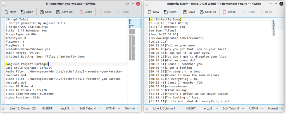Click the '[Script Info]' line
Image resolution: width=286 pixels, height=114 pixels.
[16, 19]
